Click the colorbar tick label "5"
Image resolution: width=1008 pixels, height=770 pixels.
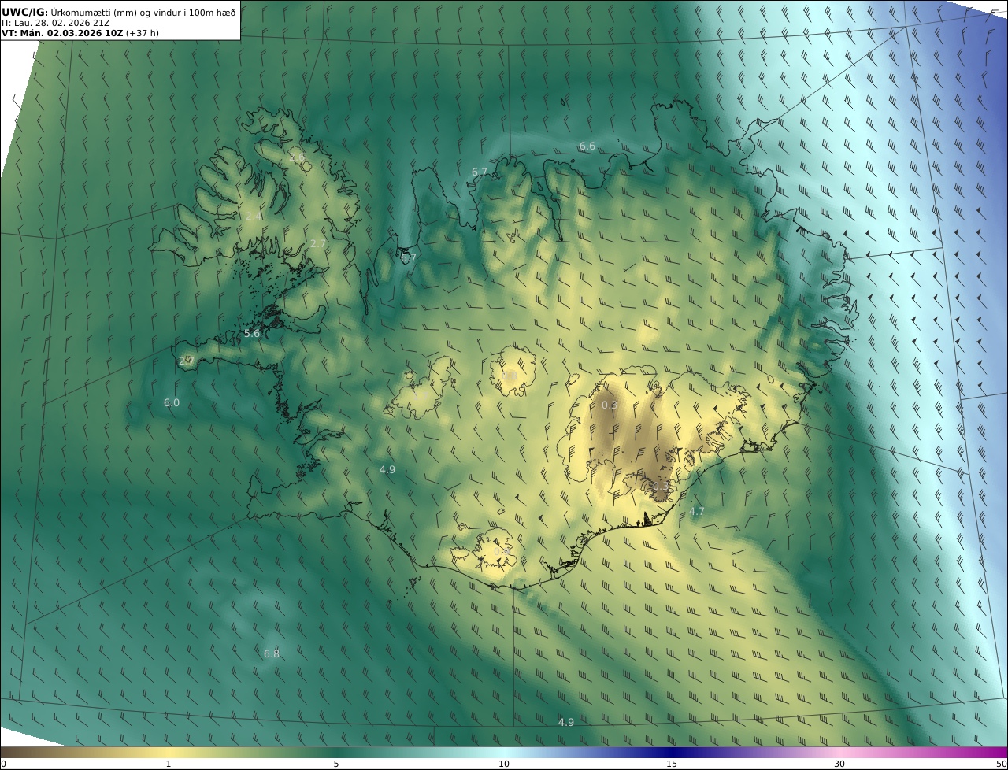pos(336,764)
